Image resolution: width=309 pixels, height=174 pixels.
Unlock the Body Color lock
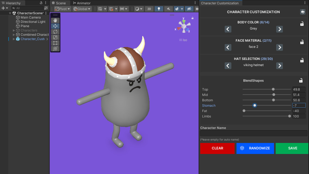point(302,24)
